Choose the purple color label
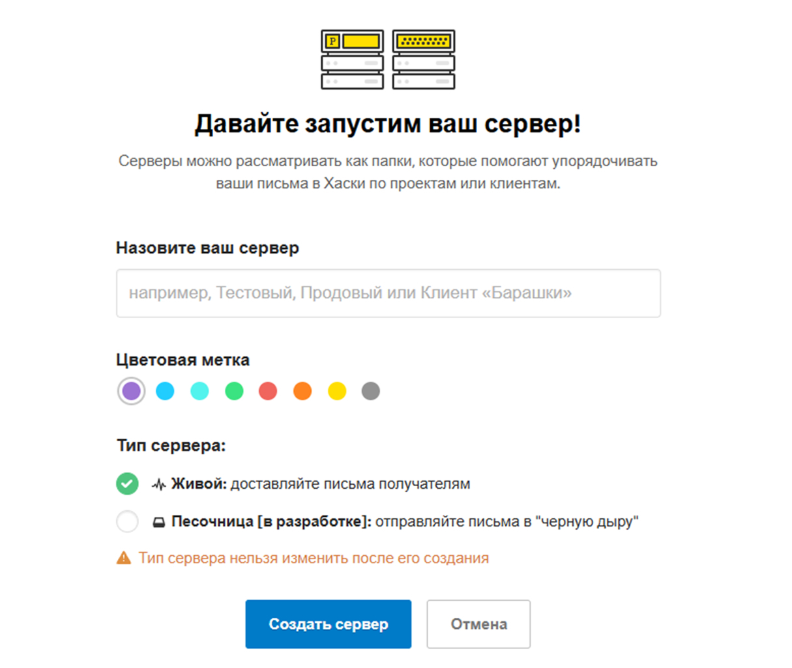The height and width of the screenshot is (668, 792). [131, 391]
